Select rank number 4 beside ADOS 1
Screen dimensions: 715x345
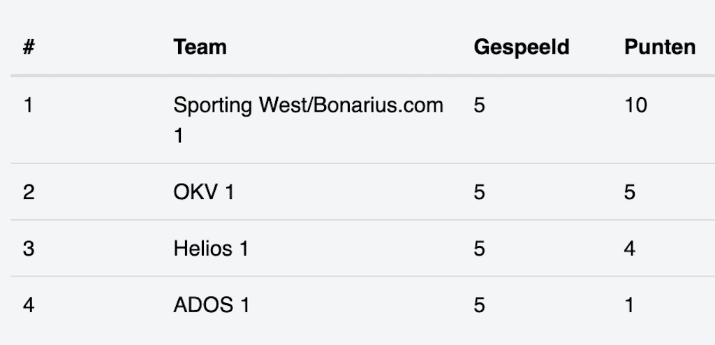point(29,305)
